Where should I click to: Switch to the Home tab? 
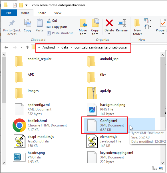[x=25, y=13]
